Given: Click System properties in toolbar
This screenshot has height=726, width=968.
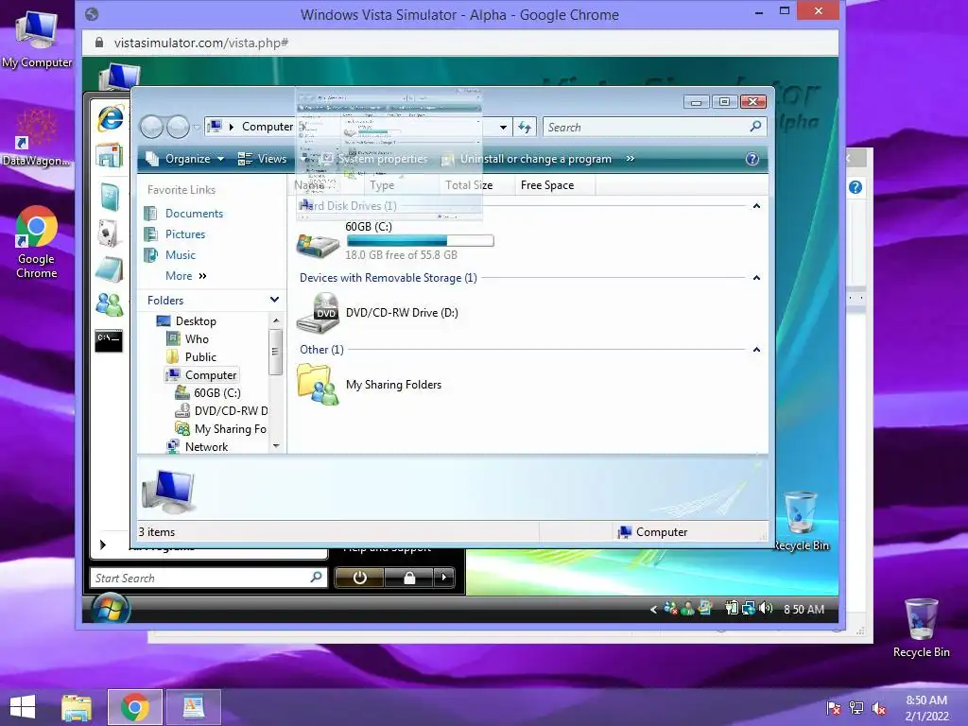Looking at the screenshot, I should [374, 159].
